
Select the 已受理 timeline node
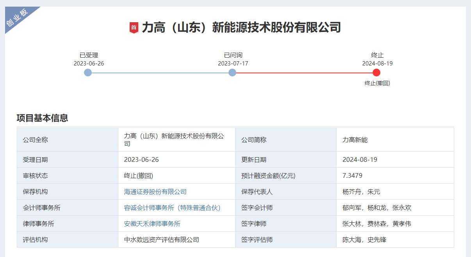coord(88,73)
